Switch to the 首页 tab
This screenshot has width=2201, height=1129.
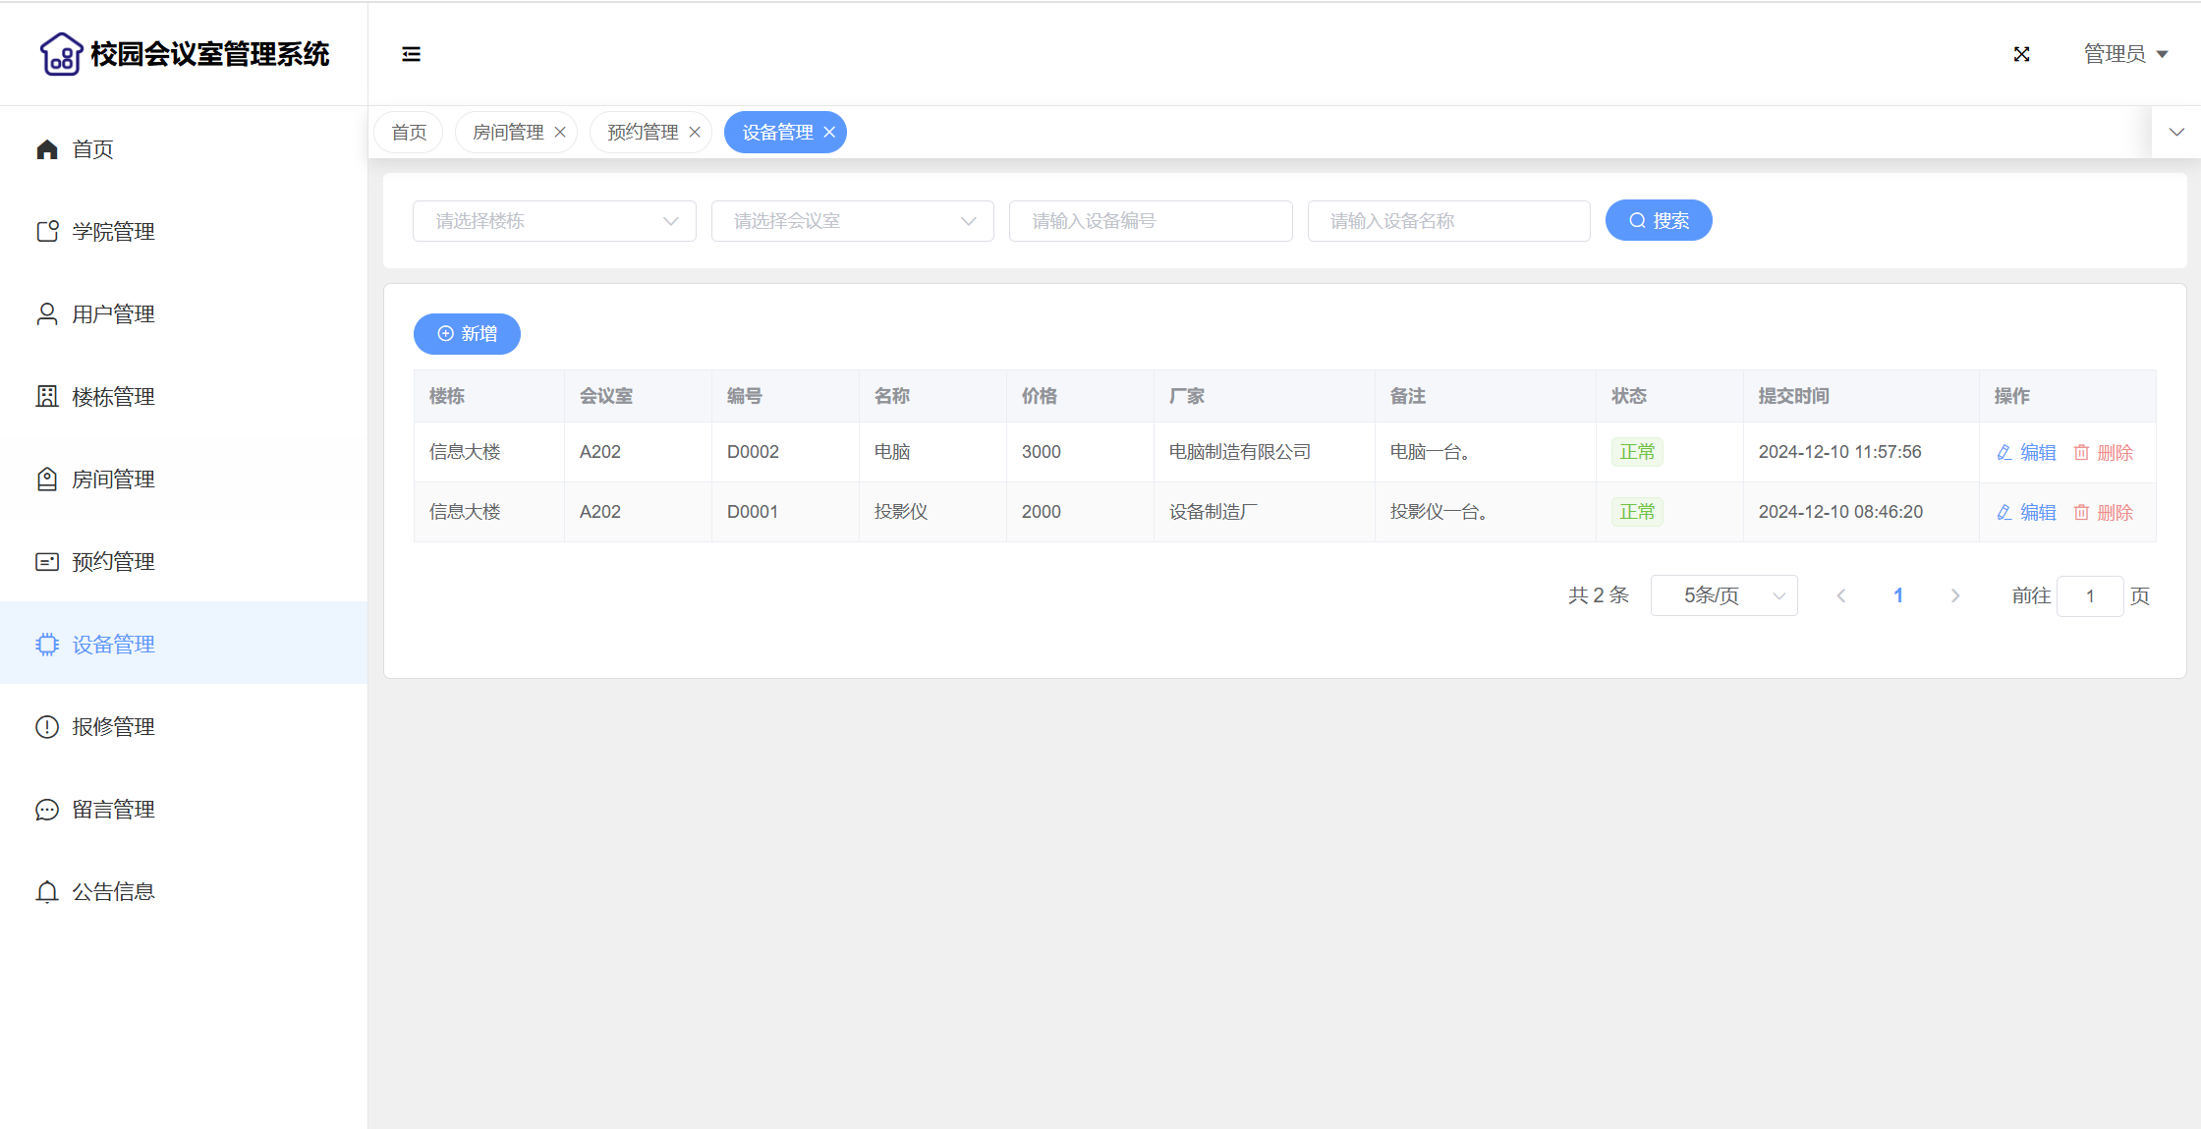click(409, 133)
